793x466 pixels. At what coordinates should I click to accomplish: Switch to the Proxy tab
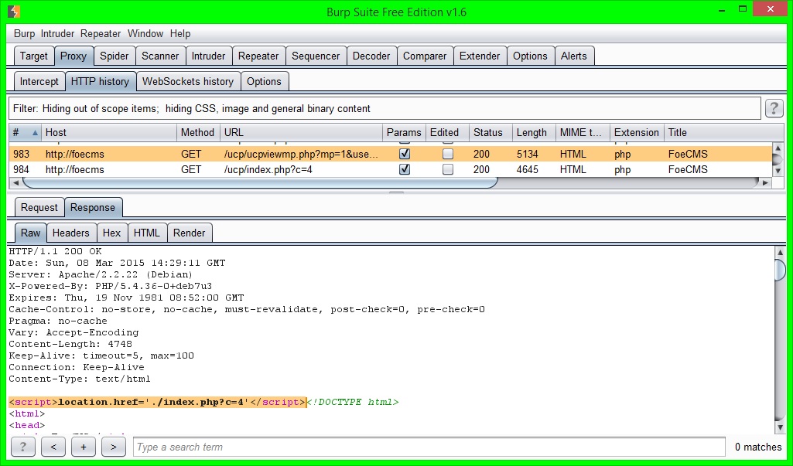73,56
